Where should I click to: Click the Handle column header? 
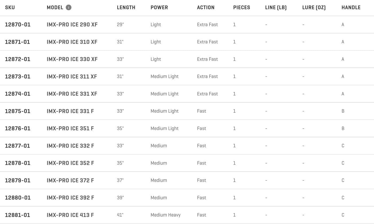[x=351, y=7]
